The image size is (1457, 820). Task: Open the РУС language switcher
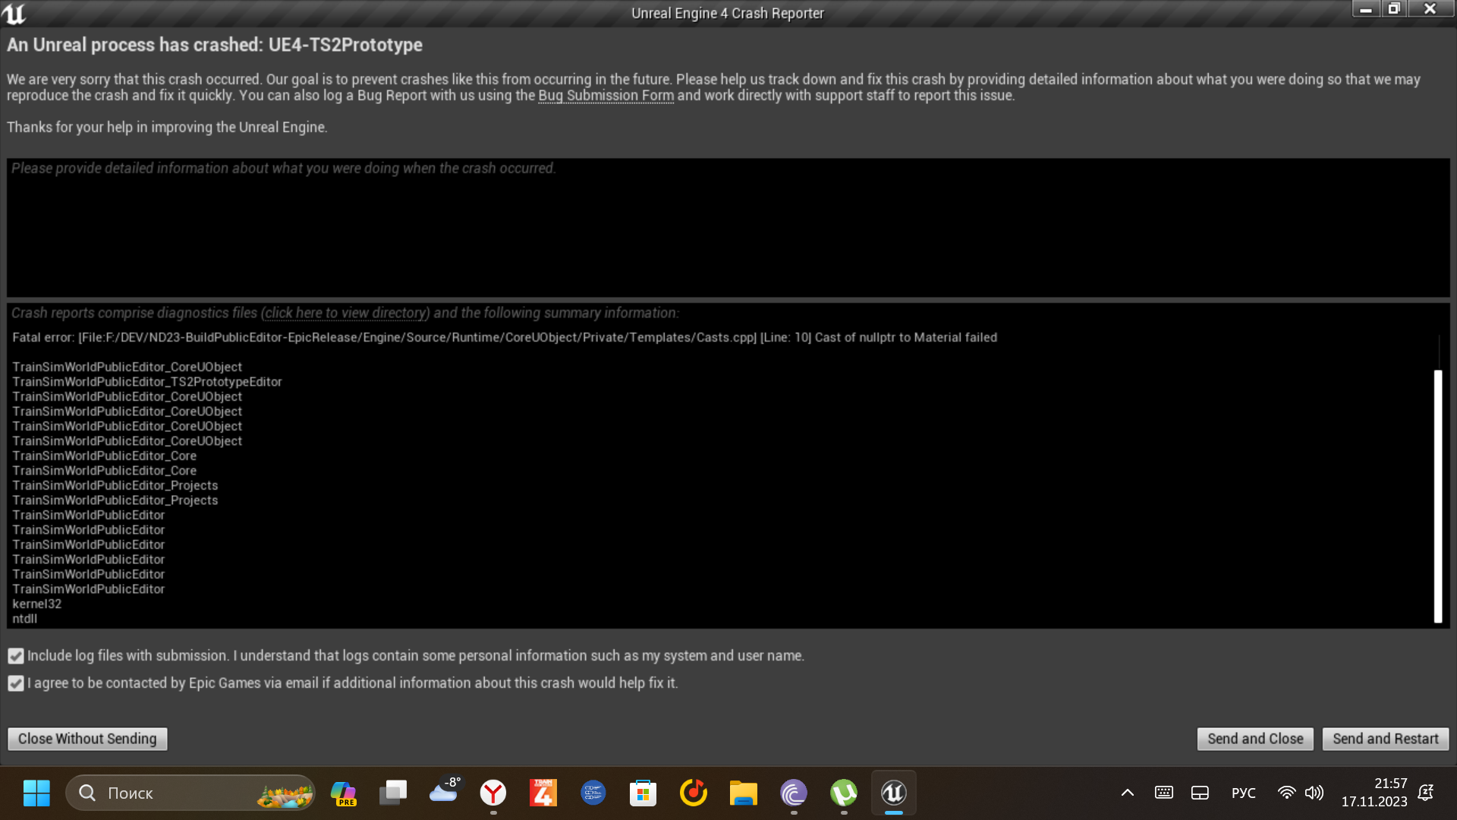coord(1243,793)
